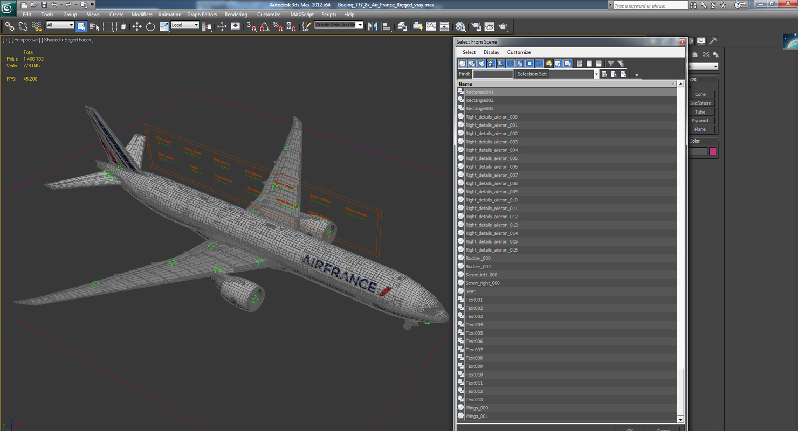Click the Mirror tool icon
This screenshot has width=798, height=431.
(x=373, y=26)
